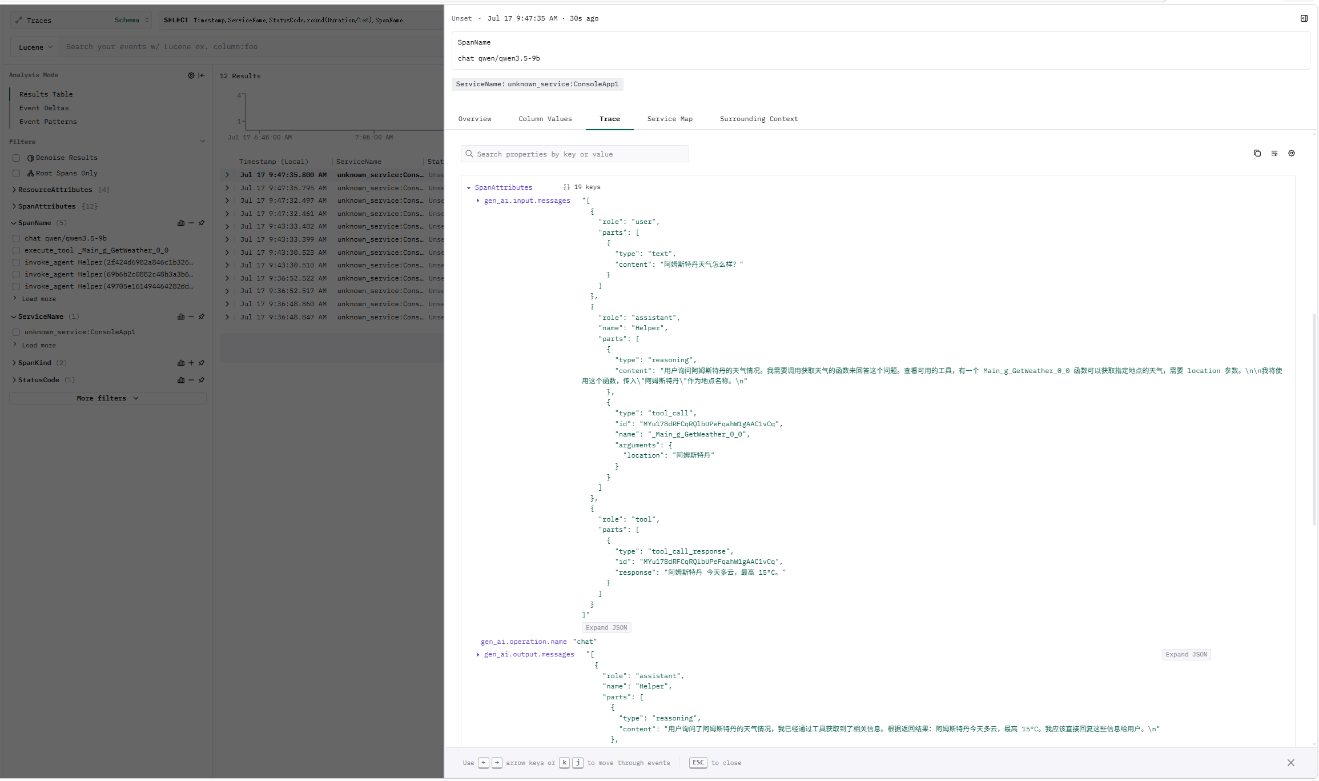Collapse the Filters section chevron

click(x=202, y=142)
